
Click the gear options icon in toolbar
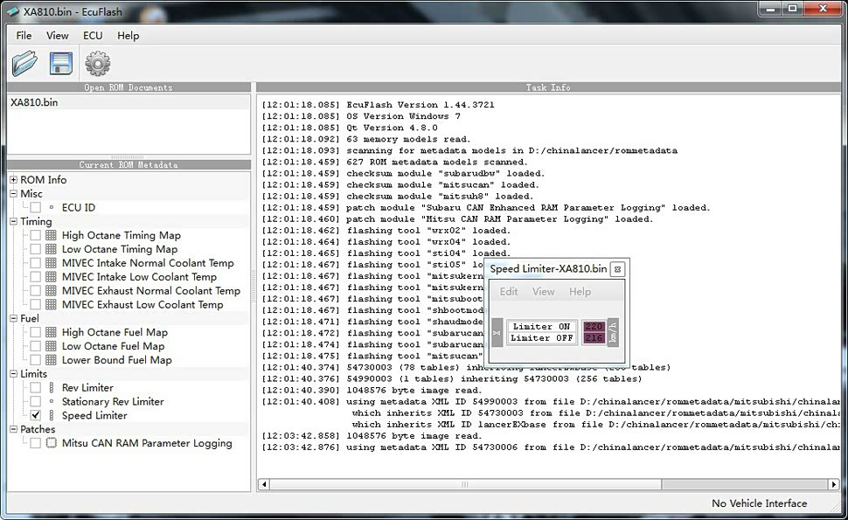97,63
